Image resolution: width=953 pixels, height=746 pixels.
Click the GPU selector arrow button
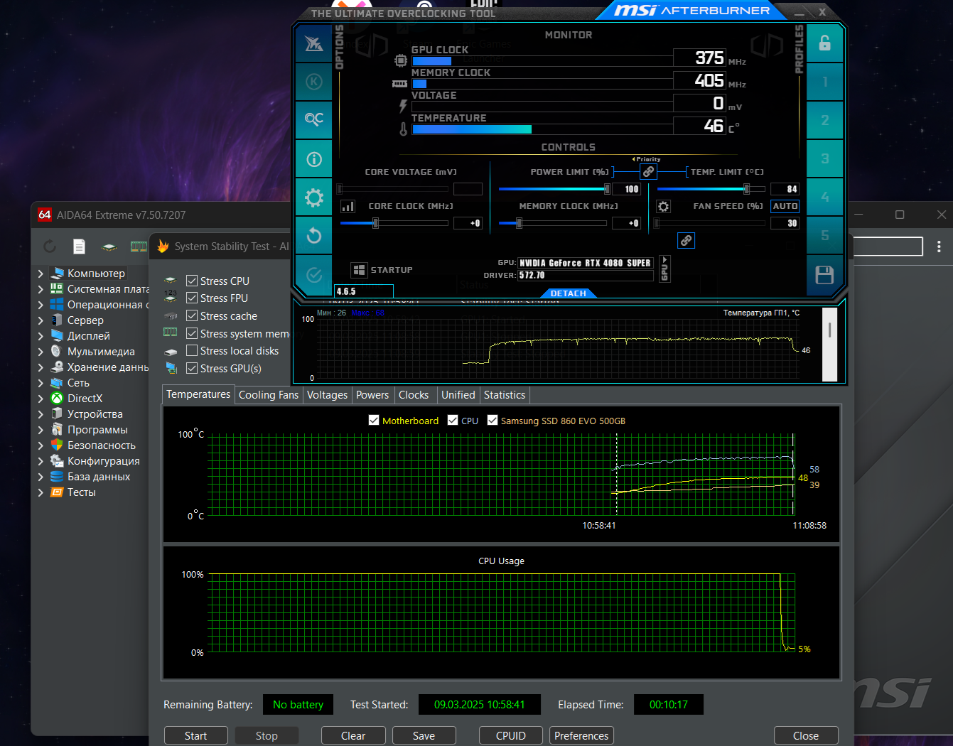pos(664,269)
